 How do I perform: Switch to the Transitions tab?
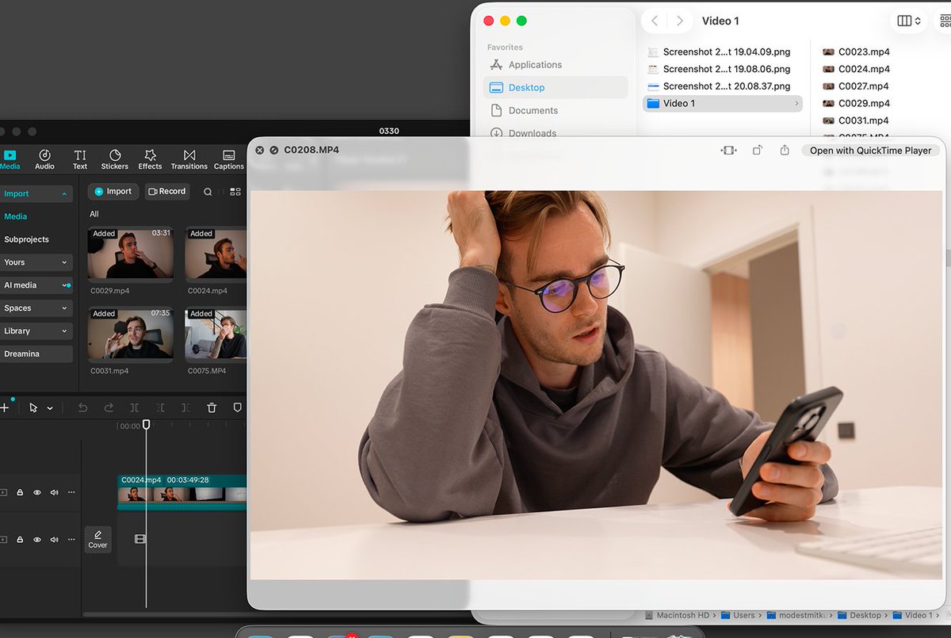point(189,159)
